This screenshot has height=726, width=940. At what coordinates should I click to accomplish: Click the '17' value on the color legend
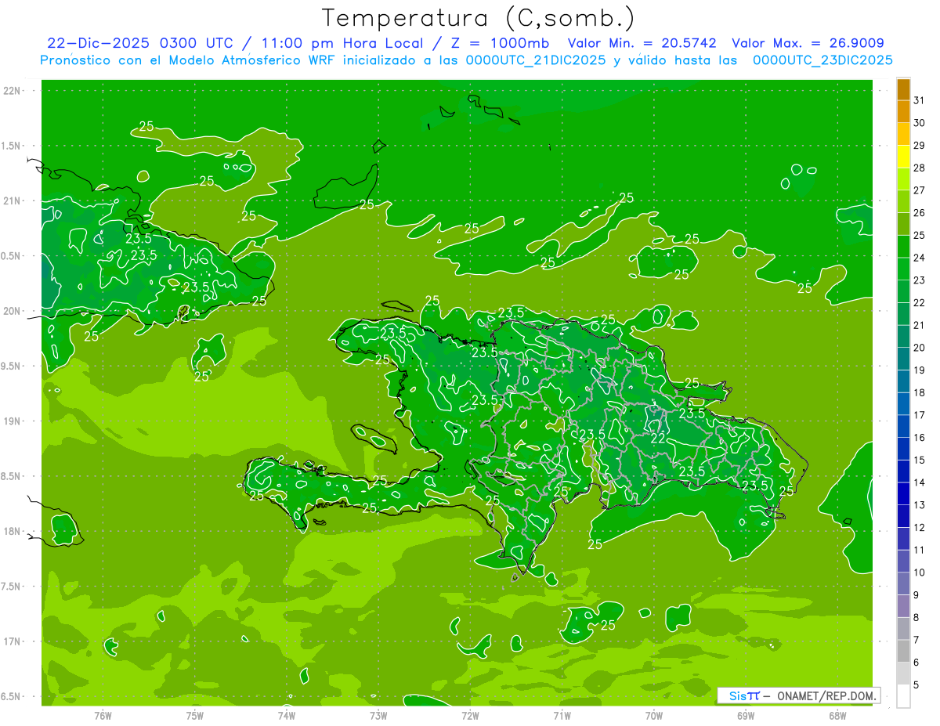920,415
